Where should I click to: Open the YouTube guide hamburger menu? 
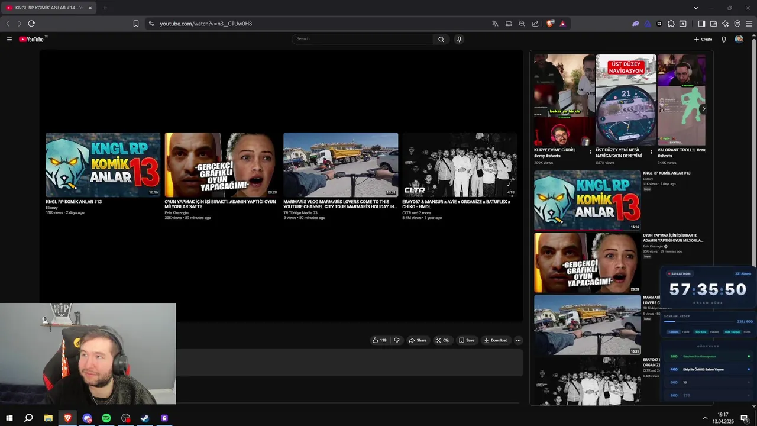(x=9, y=39)
